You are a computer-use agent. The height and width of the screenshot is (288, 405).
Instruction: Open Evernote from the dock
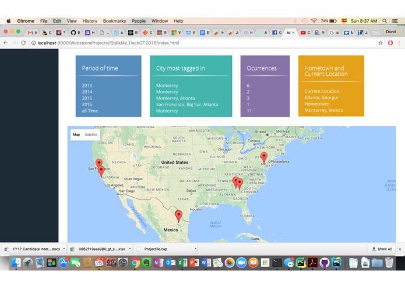(146, 263)
